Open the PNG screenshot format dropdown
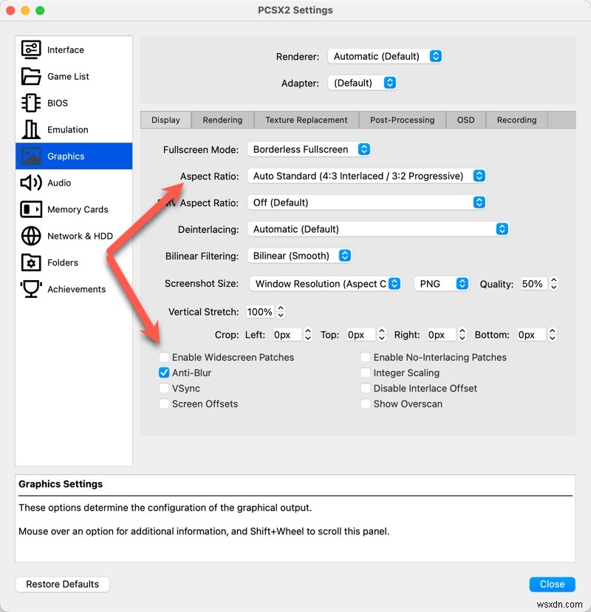This screenshot has width=591, height=612. pos(441,284)
